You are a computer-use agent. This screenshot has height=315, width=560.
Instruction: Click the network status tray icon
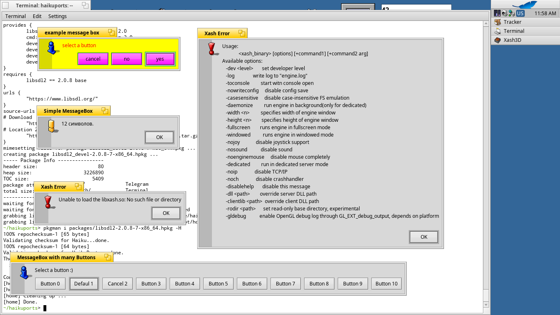pyautogui.click(x=512, y=13)
